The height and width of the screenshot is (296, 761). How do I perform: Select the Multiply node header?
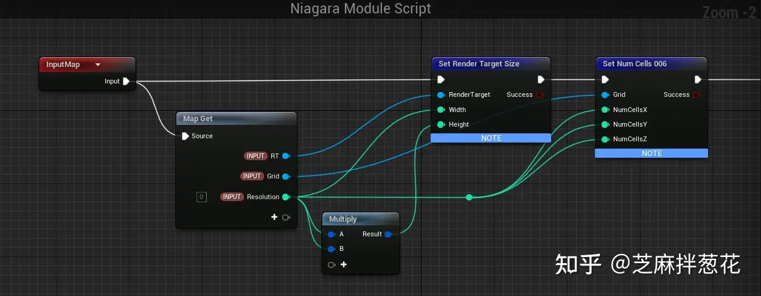[361, 219]
